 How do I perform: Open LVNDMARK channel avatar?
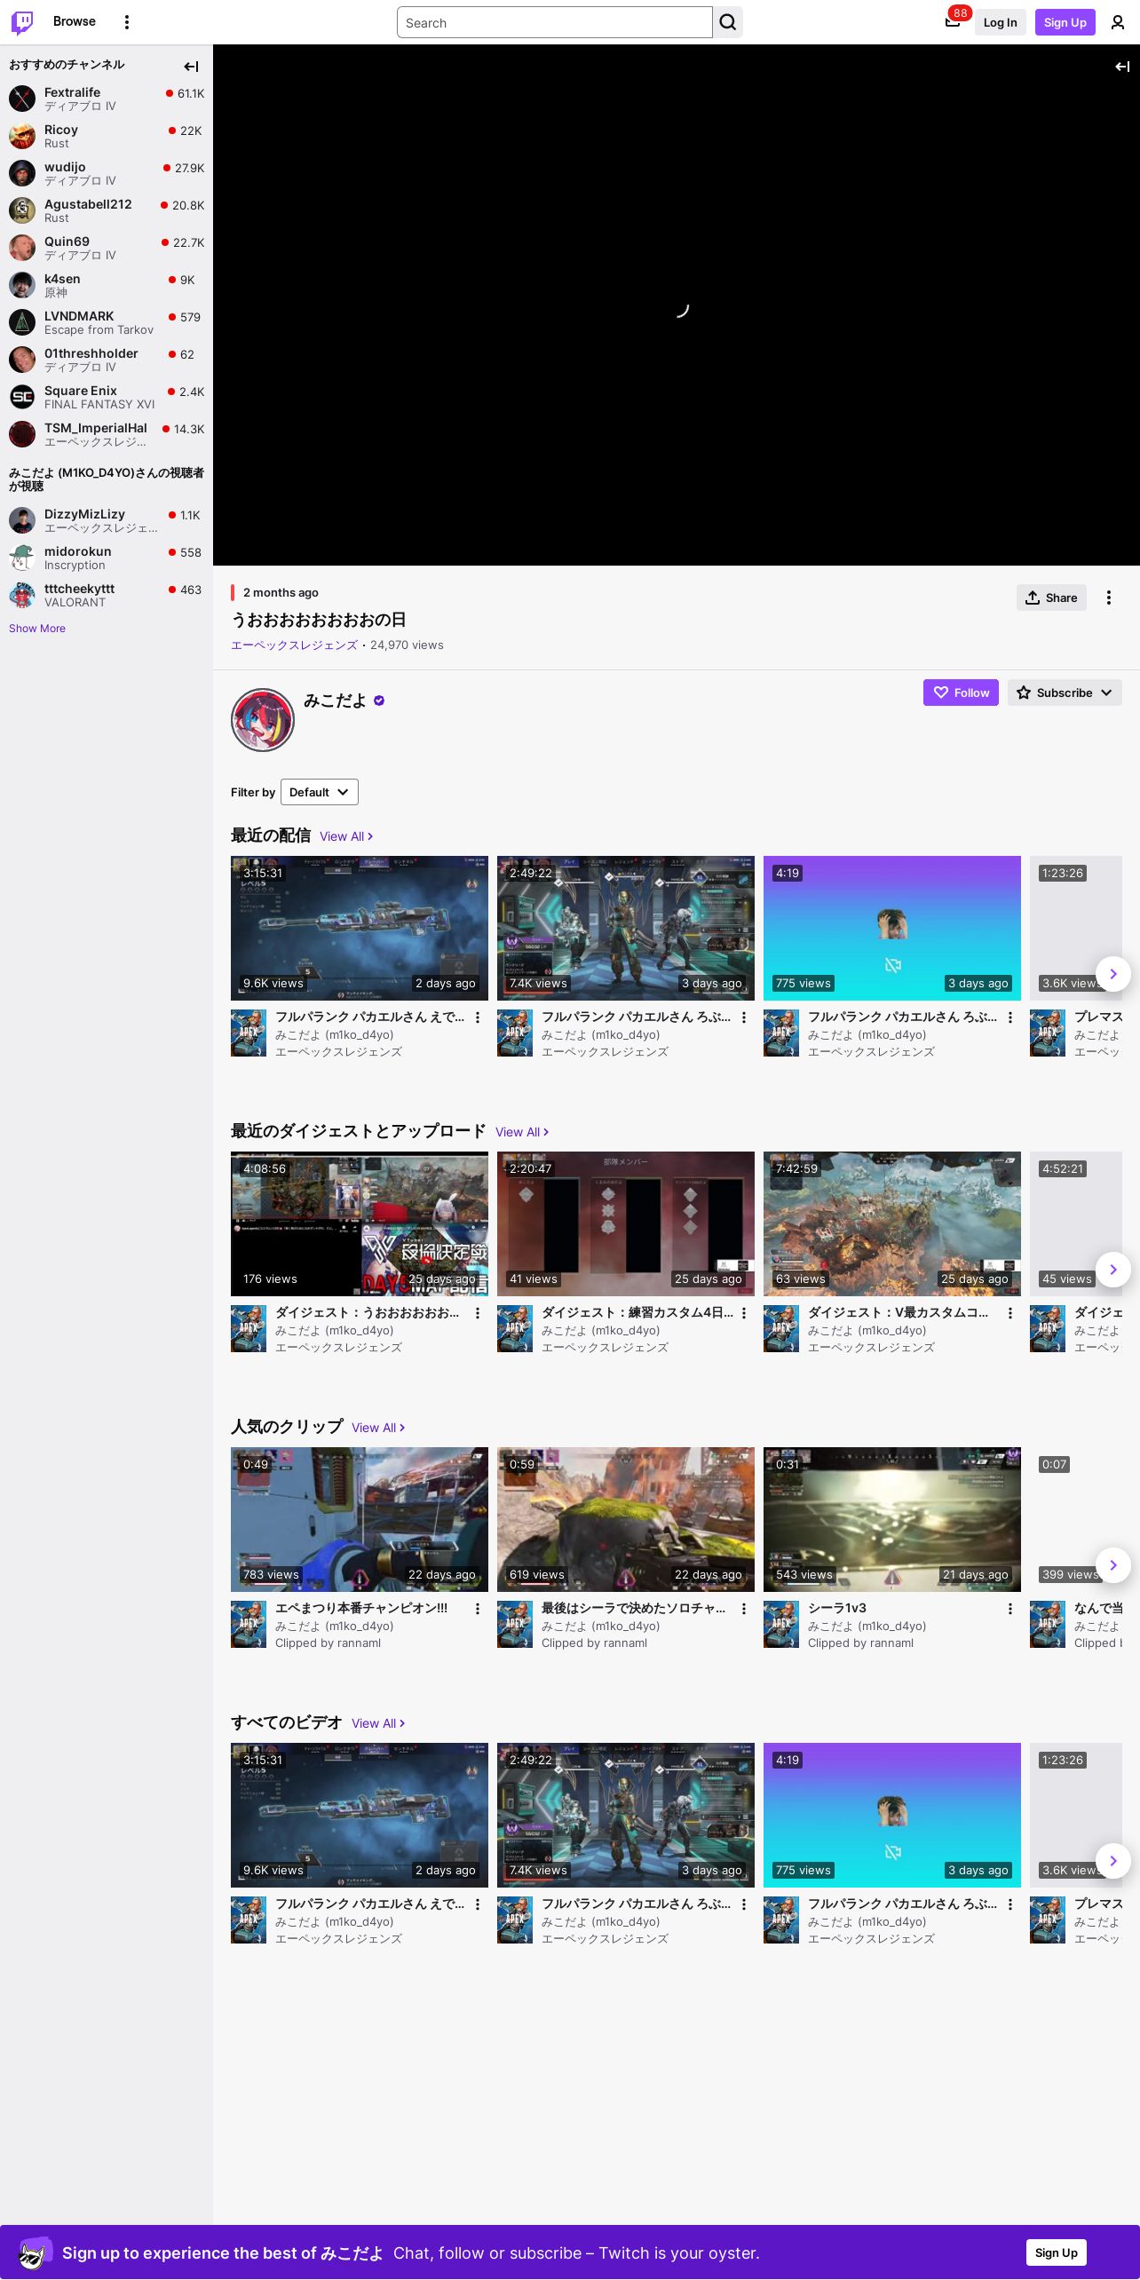coord(22,322)
